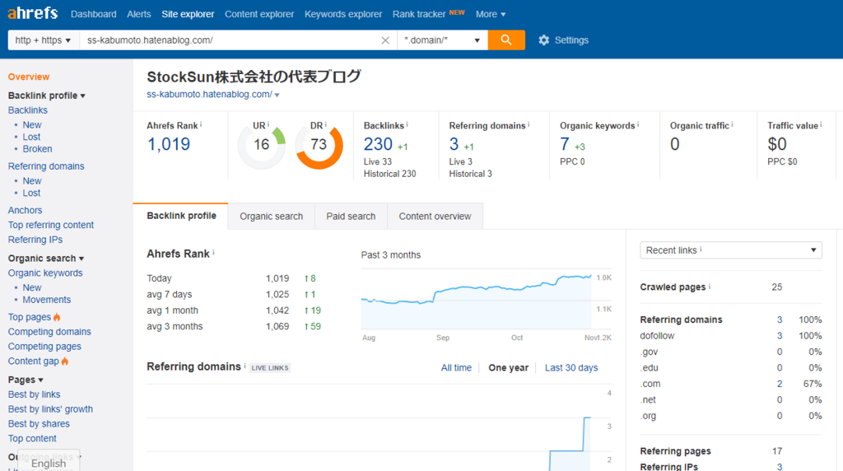Click the info icon next to Organic traffic
843x471 pixels.
732,124
